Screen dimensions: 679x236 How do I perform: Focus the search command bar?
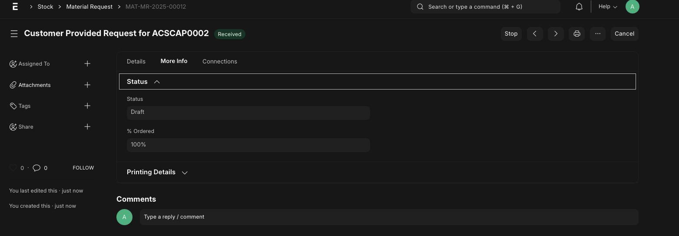coord(485,7)
